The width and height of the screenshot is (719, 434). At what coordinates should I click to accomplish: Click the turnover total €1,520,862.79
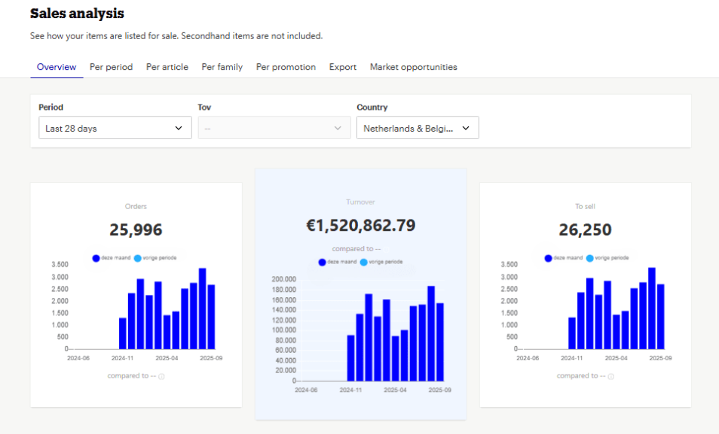point(360,225)
